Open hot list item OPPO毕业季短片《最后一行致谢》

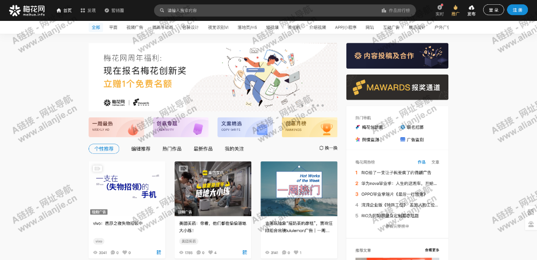[394, 194]
